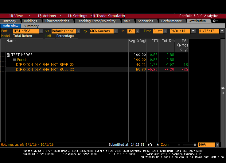Sort by P&L (Price Chg) column header
Viewport: 226px width, 163px height.
coord(182,45)
